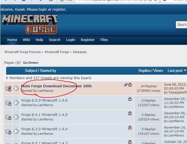Viewport: 187px width, 144px height.
Task: Click the lock icon on Forge 6.3.0 row
Action: tap(130, 127)
